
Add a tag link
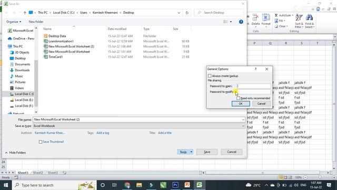click(x=103, y=133)
